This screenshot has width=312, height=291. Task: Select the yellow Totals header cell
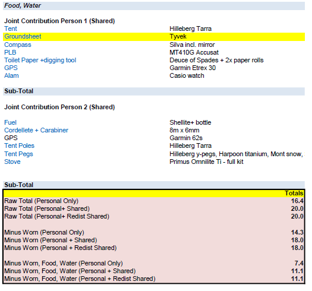pyautogui.click(x=294, y=193)
